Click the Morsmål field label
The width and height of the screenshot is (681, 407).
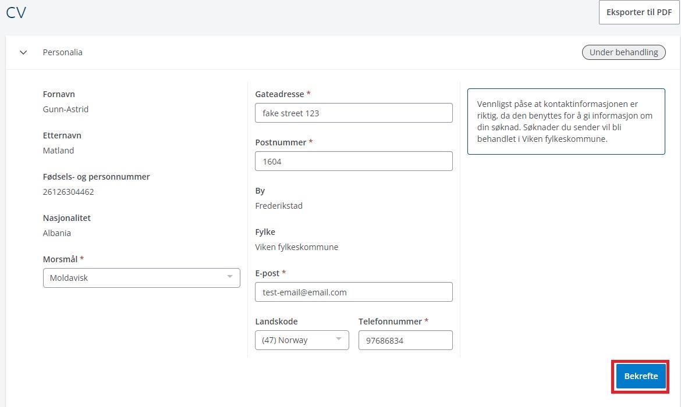point(60,259)
